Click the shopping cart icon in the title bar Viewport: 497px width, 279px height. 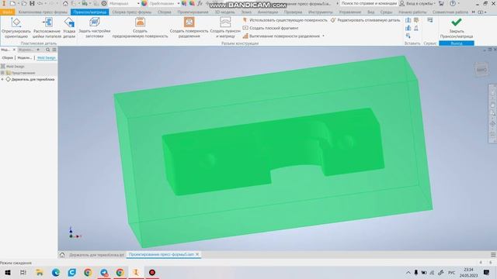tap(441, 3)
